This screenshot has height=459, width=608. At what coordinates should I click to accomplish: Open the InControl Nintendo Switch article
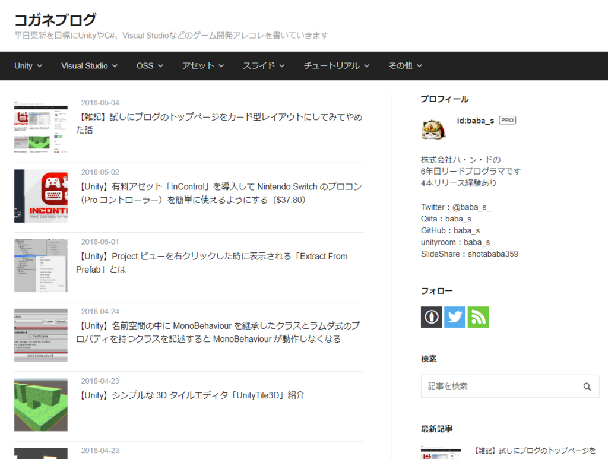219,193
